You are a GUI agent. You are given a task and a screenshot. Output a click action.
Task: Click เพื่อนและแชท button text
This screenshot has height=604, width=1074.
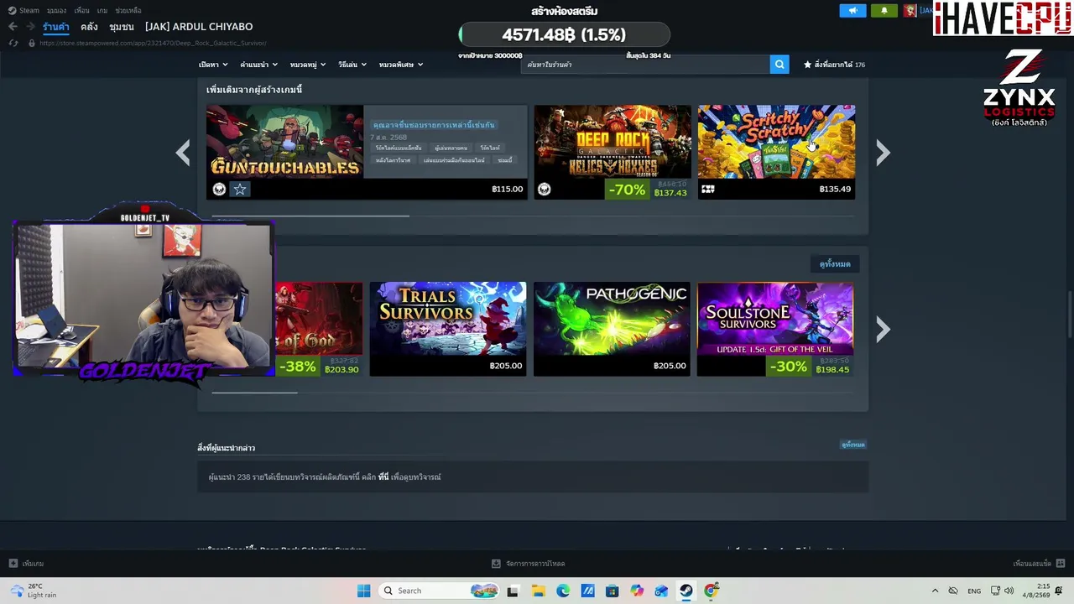[1032, 564]
